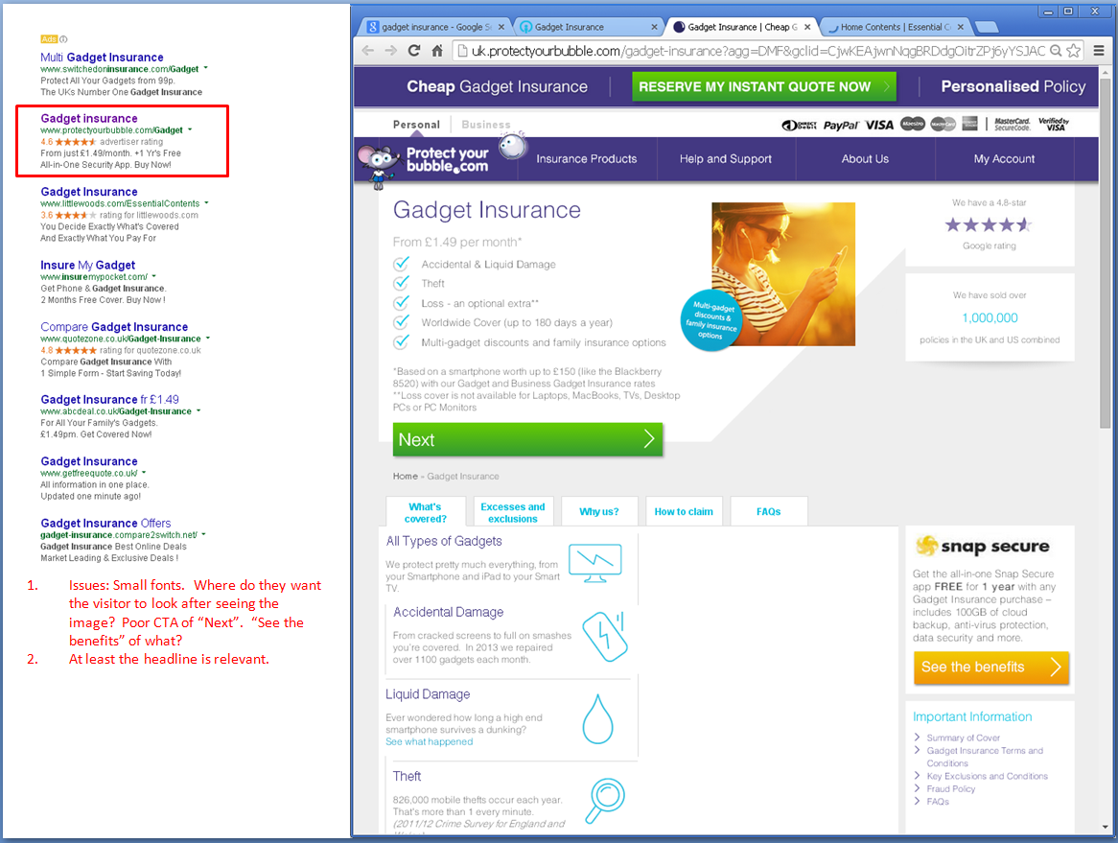Reload the page with the refresh icon
Viewport: 1118px width, 843px height.
(414, 51)
